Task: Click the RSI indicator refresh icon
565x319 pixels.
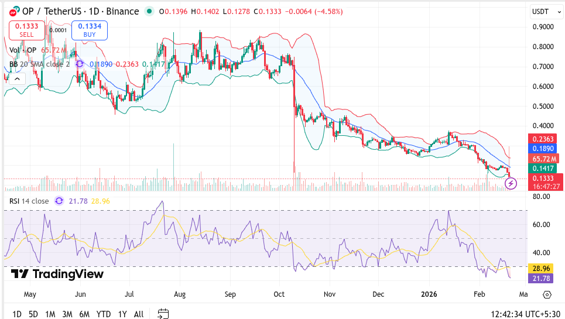Action: pos(59,201)
